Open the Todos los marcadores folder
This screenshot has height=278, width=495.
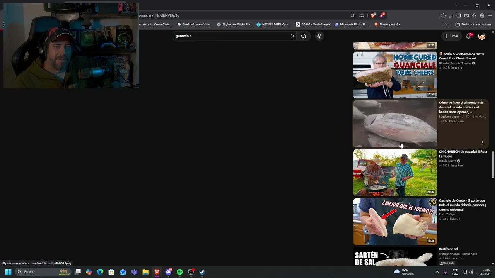(x=473, y=24)
